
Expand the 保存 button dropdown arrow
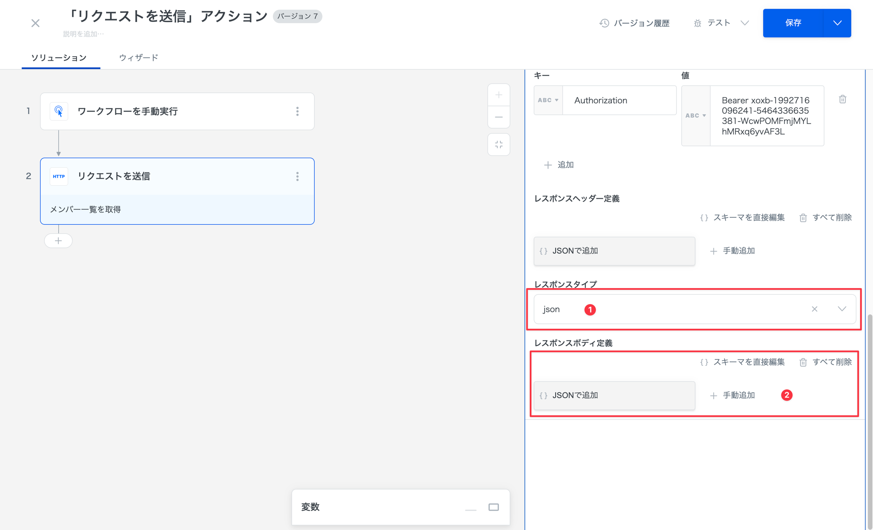coord(837,23)
